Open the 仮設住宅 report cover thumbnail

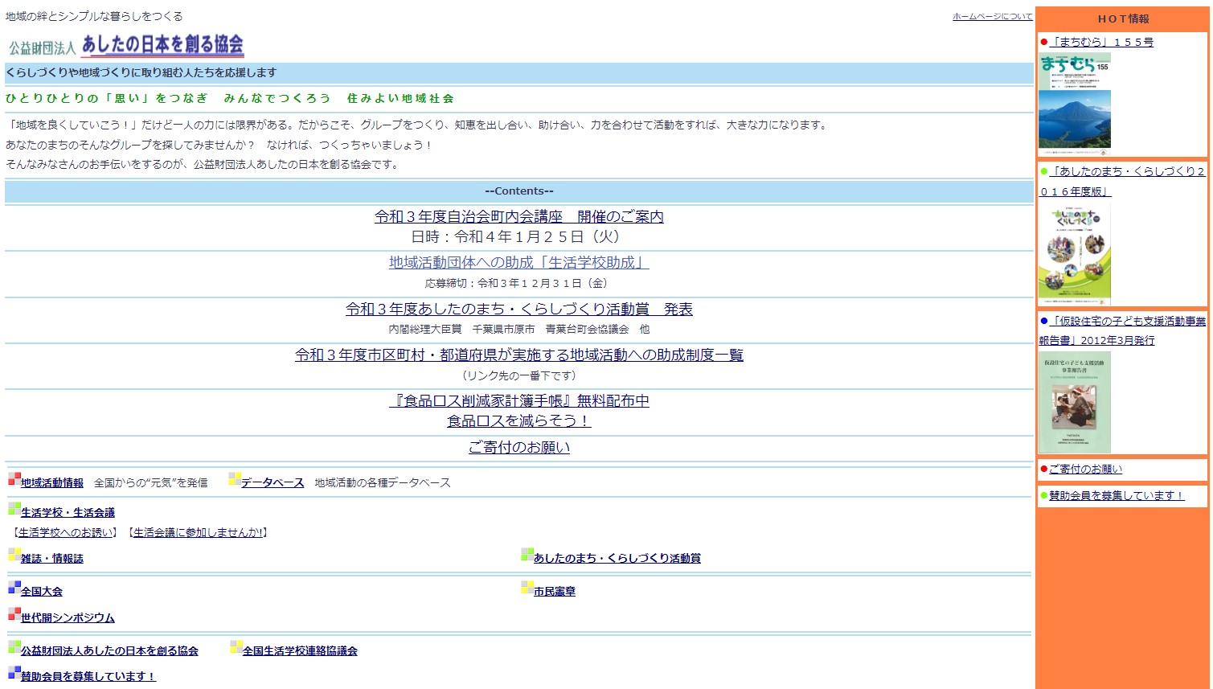pos(1074,402)
